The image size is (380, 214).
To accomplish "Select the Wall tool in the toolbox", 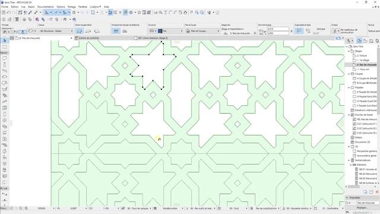I will point(5,58).
